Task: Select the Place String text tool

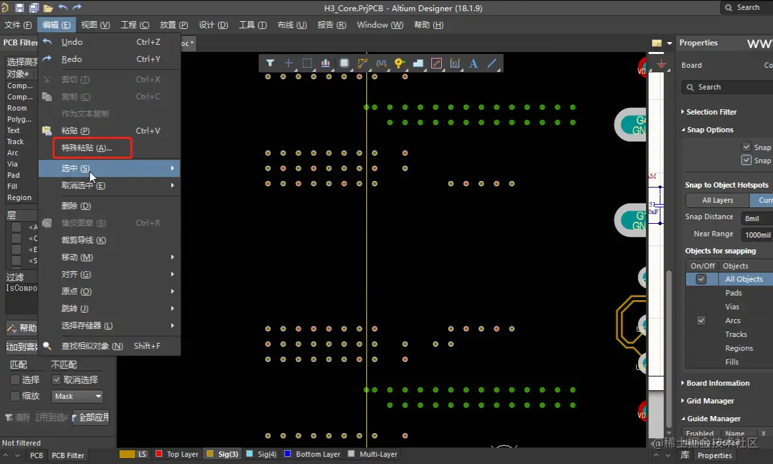Action: click(473, 63)
